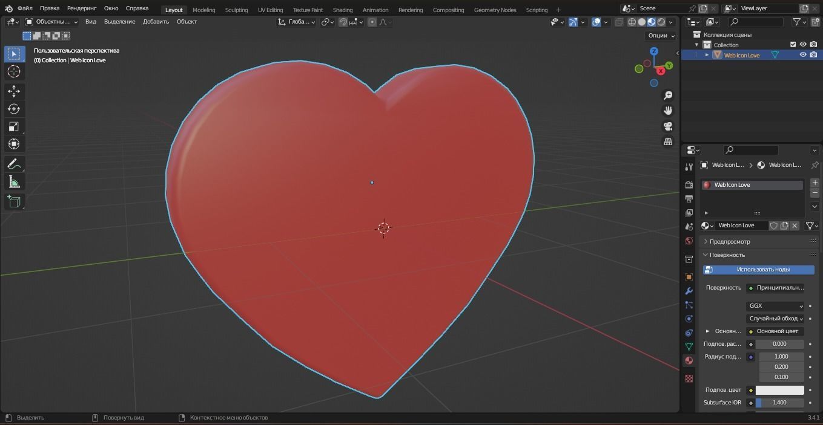Open the Объектный mode dropdown
The height and width of the screenshot is (425, 823).
click(52, 22)
